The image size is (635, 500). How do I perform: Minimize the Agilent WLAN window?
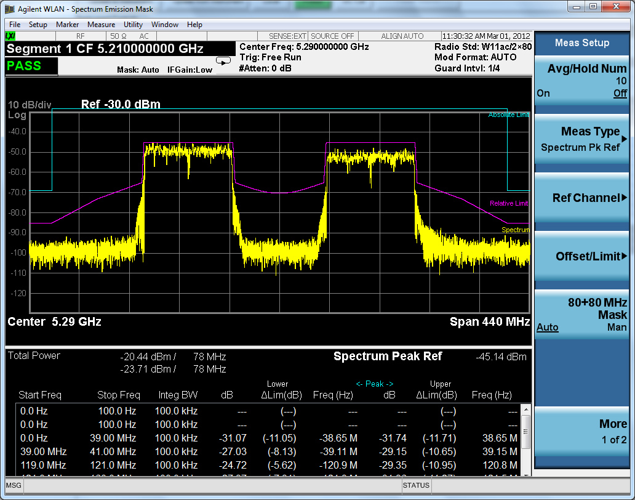tap(576, 7)
